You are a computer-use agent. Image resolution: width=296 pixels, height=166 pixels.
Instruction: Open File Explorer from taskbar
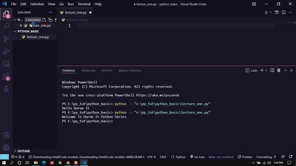tap(36, 163)
